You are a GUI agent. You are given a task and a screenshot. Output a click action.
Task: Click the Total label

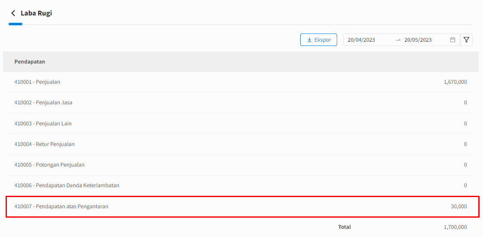(345, 227)
